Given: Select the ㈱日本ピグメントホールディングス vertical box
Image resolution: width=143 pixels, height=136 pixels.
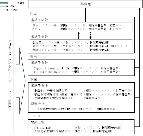Looking at the screenshot, I should (10, 75).
